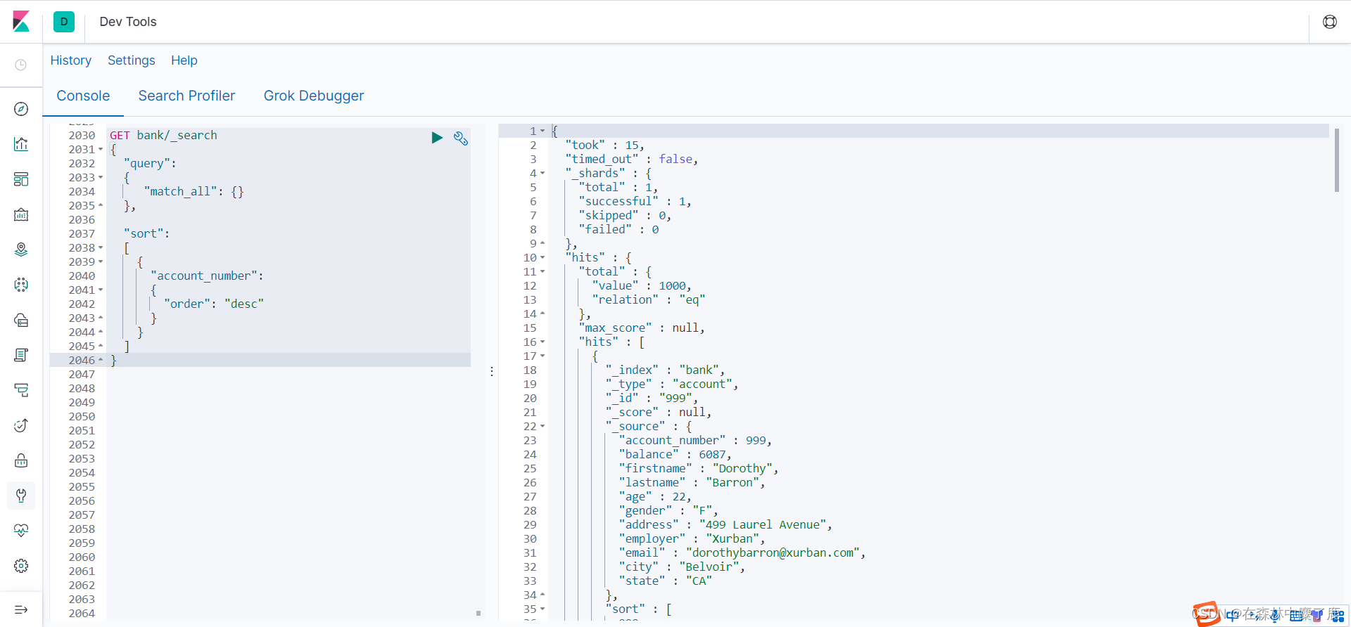The height and width of the screenshot is (627, 1351).
Task: Click the "state" : "CA" line
Action: pos(665,581)
